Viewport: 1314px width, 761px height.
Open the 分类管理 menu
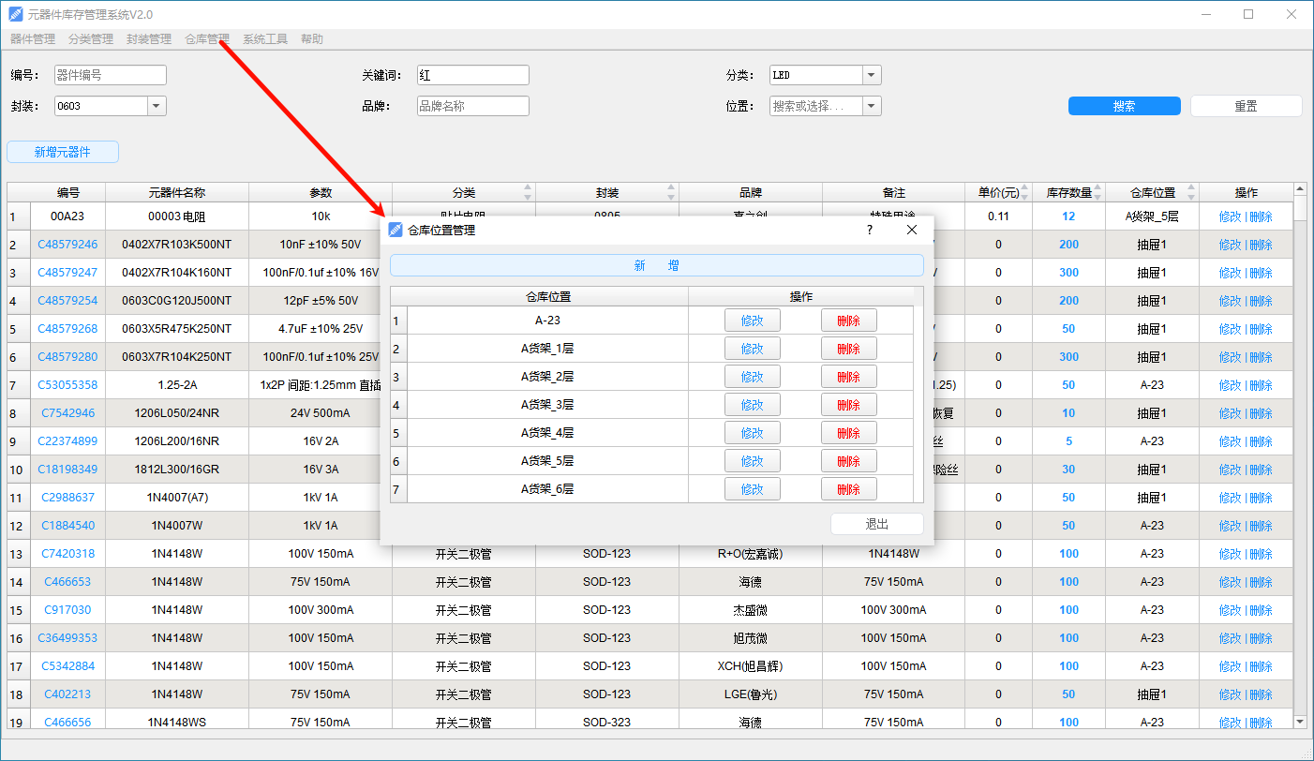tap(91, 39)
